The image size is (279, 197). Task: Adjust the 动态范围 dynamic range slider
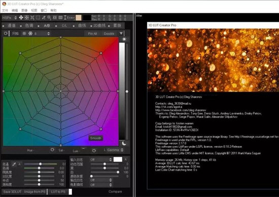[104, 164]
